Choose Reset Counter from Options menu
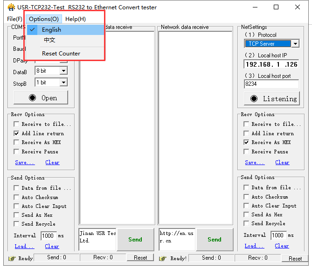 coord(61,54)
